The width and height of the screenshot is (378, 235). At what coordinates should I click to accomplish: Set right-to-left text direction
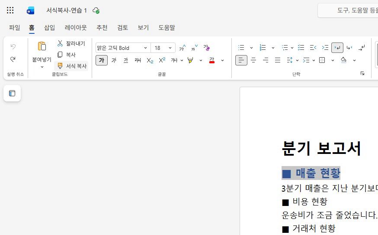tap(349, 48)
